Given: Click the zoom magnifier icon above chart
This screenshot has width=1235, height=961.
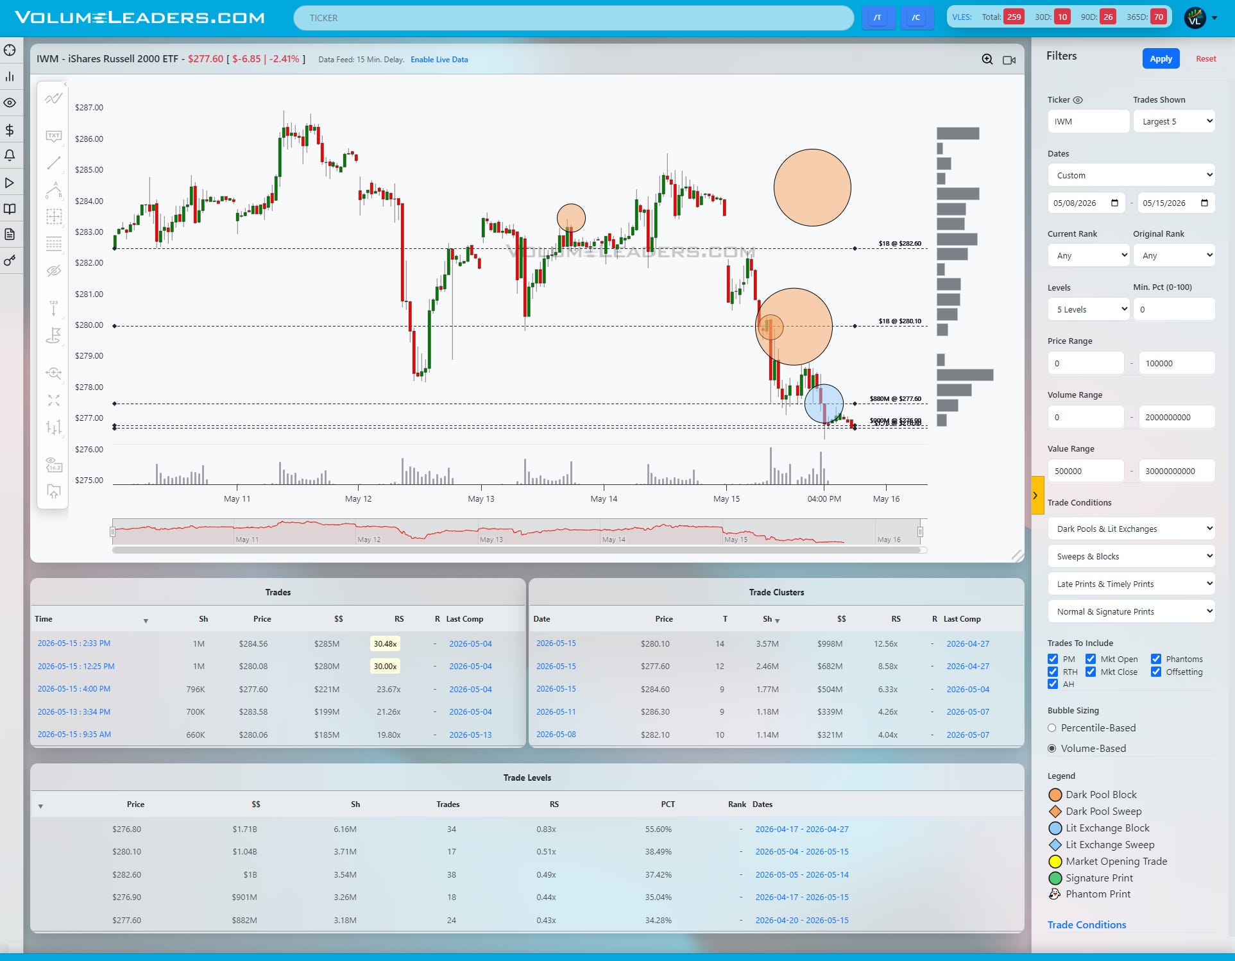Looking at the screenshot, I should tap(987, 60).
